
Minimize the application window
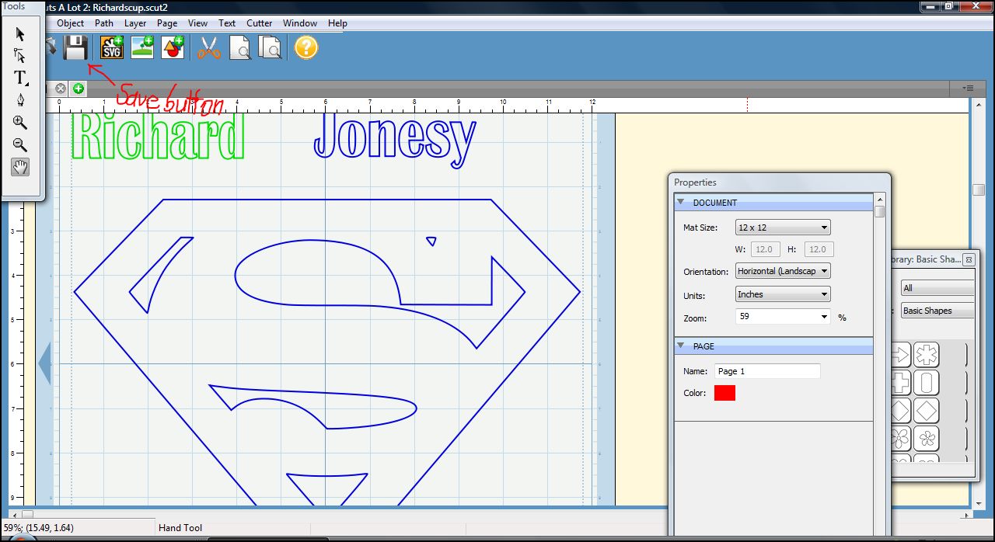pyautogui.click(x=930, y=6)
